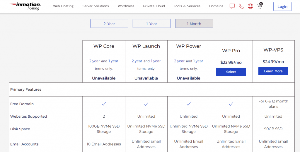Viewport: 300px width, 152px height.
Task: Click the 2 year link under WP Power
Action: point(179,61)
